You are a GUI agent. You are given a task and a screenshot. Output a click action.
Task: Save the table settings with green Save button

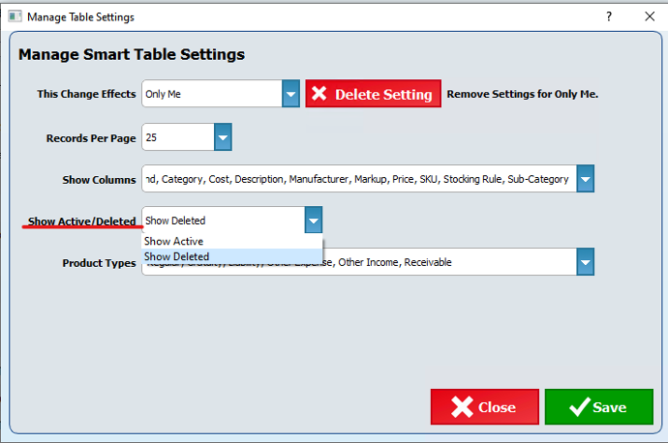pos(598,407)
